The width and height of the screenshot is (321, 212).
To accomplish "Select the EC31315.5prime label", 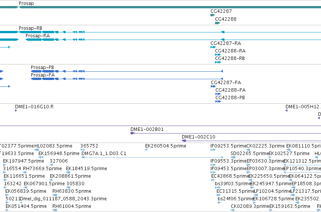I will (235, 191).
